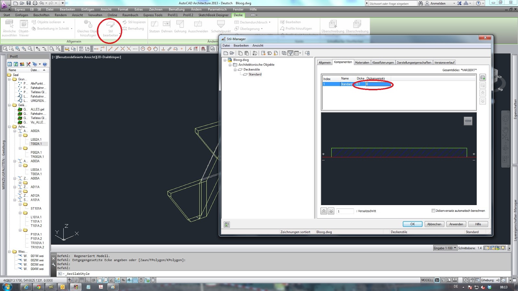Open the floating viewer icon in Stil-Manager
The width and height of the screenshot is (518, 291).
pyautogui.click(x=227, y=224)
